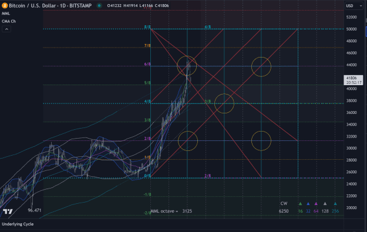Screen dimensions: 367x232
Task: Collapse the indicator legend with the chevron
Action: 6,29
